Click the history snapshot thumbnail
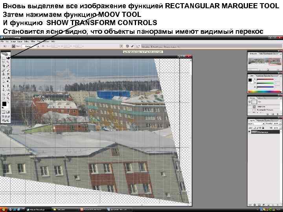The width and height of the screenshot is (283, 212). (x=254, y=102)
